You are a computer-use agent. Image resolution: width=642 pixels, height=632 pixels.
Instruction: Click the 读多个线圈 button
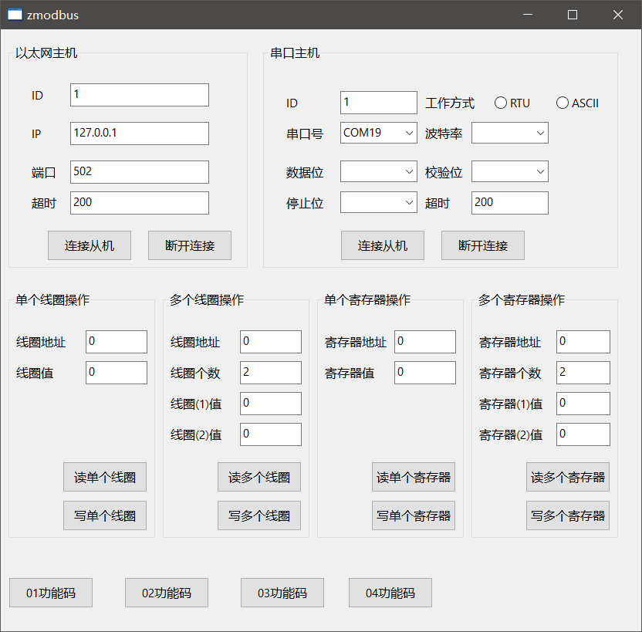pyautogui.click(x=259, y=477)
